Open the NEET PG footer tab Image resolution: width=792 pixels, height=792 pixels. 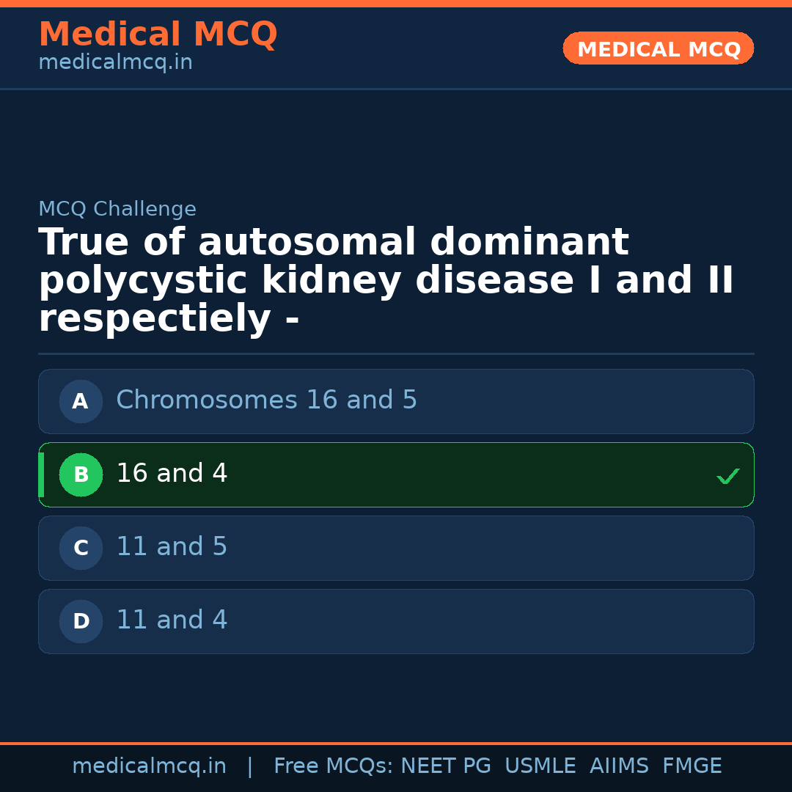445,766
